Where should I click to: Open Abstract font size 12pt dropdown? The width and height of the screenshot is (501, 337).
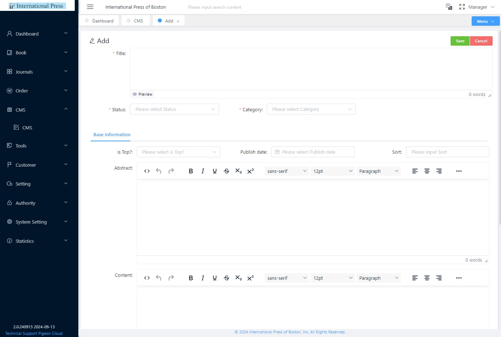[x=333, y=171]
